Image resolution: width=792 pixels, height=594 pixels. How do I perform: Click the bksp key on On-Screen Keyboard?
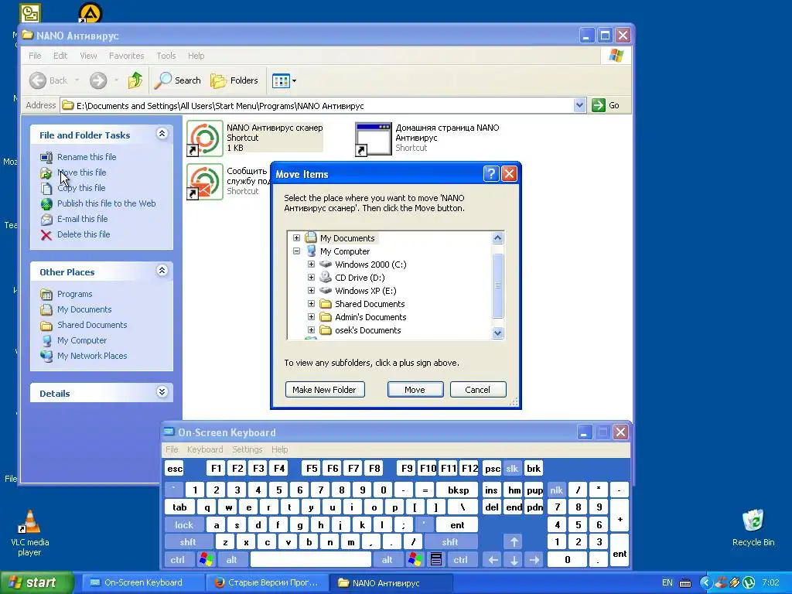(x=458, y=490)
